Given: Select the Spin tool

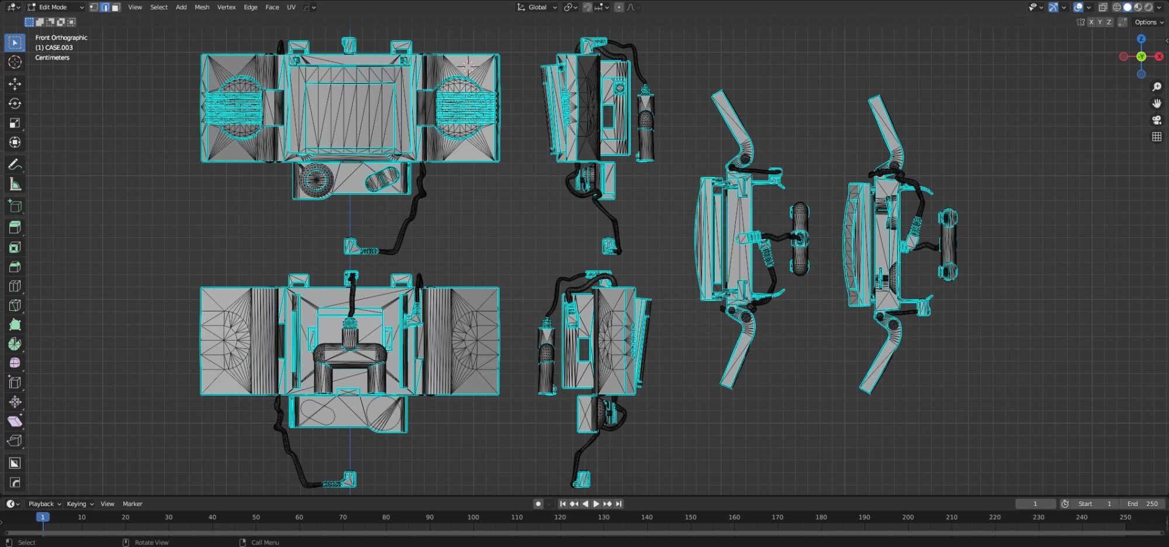Looking at the screenshot, I should [x=15, y=344].
